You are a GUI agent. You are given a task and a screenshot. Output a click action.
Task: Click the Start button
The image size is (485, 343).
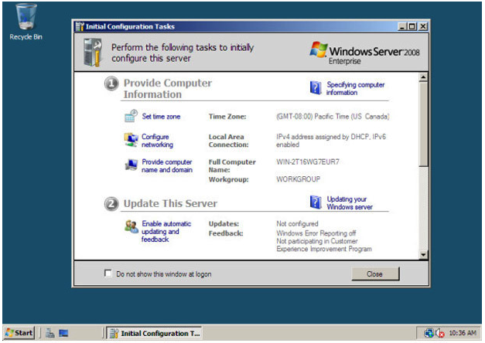[19, 333]
